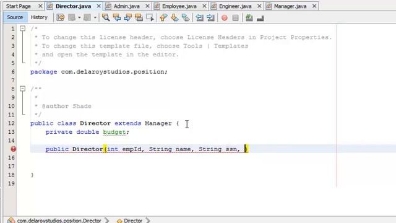Close the Manager.java tab
This screenshot has height=223, width=396.
pyautogui.click(x=314, y=6)
